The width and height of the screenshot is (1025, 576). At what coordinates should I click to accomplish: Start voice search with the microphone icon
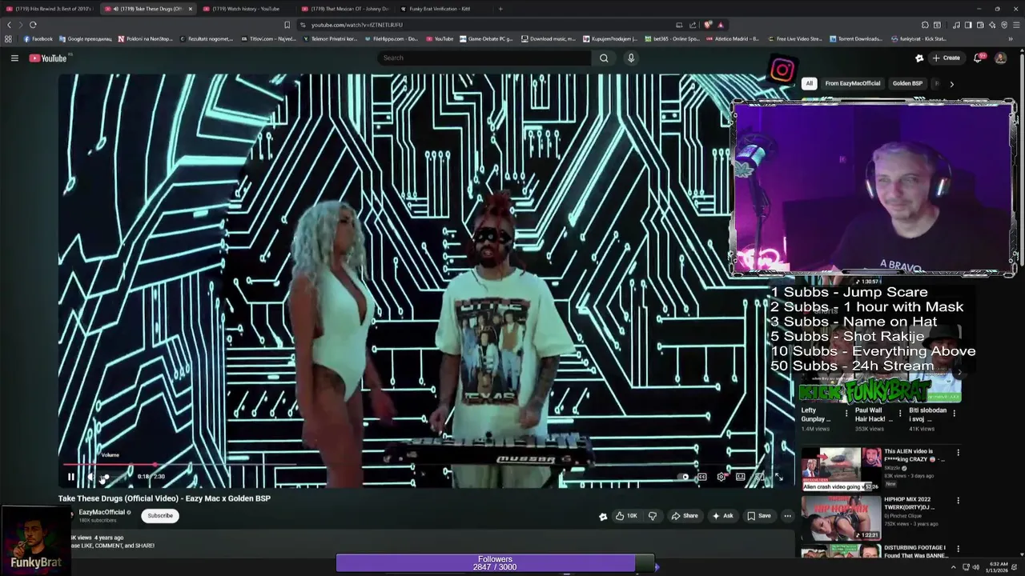(631, 58)
